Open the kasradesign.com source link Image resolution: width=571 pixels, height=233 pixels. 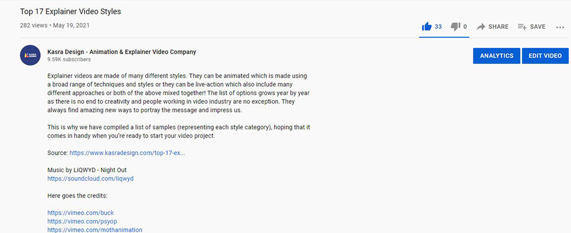[x=127, y=153]
